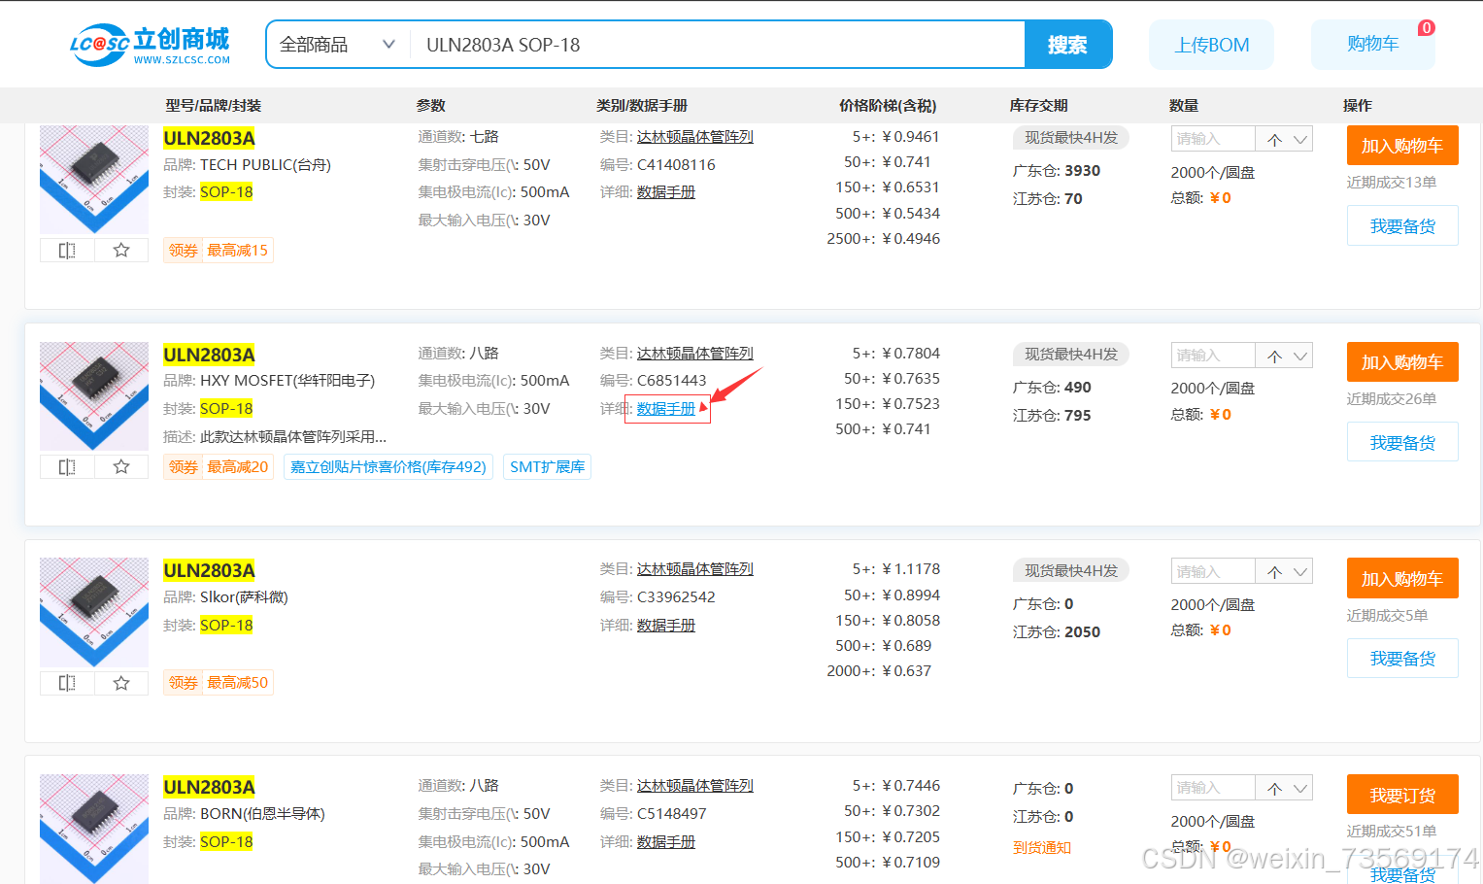1483x884 pixels.
Task: Click 我要订货 for BORN ULN2803A
Action: pos(1402,796)
